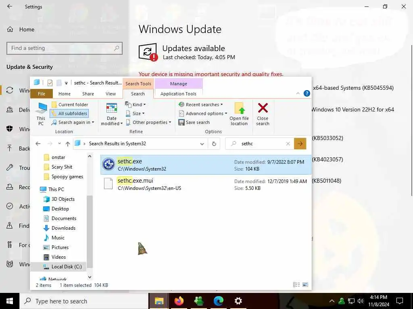Click address bar Search Results in System32
The width and height of the screenshot is (413, 309).
[117, 144]
